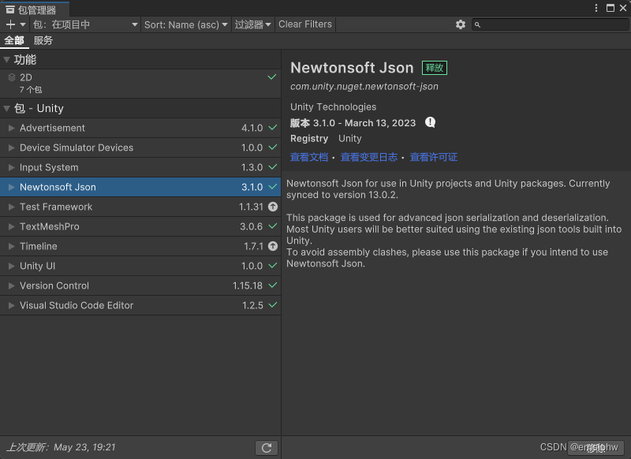Select the Advertisement package name
This screenshot has width=631, height=459.
(x=52, y=128)
